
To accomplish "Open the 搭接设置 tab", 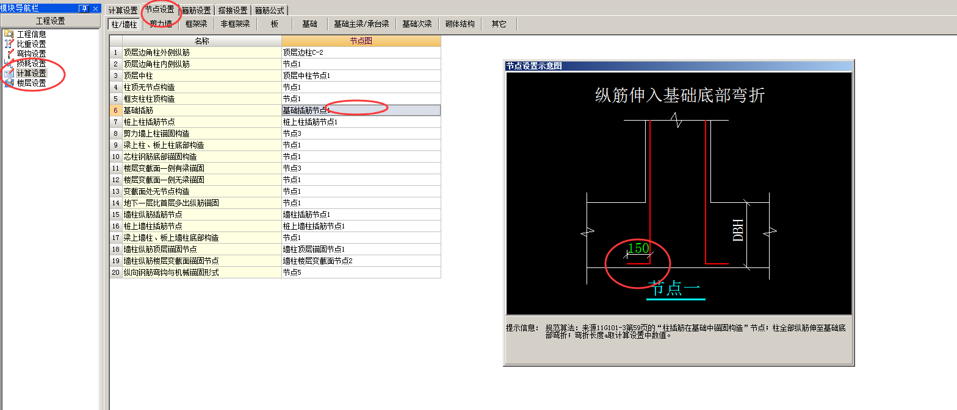I will pyautogui.click(x=233, y=10).
